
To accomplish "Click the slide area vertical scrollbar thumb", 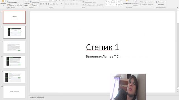I will pos(178,17).
